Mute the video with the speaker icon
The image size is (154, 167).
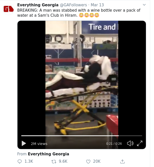[x=130, y=143]
